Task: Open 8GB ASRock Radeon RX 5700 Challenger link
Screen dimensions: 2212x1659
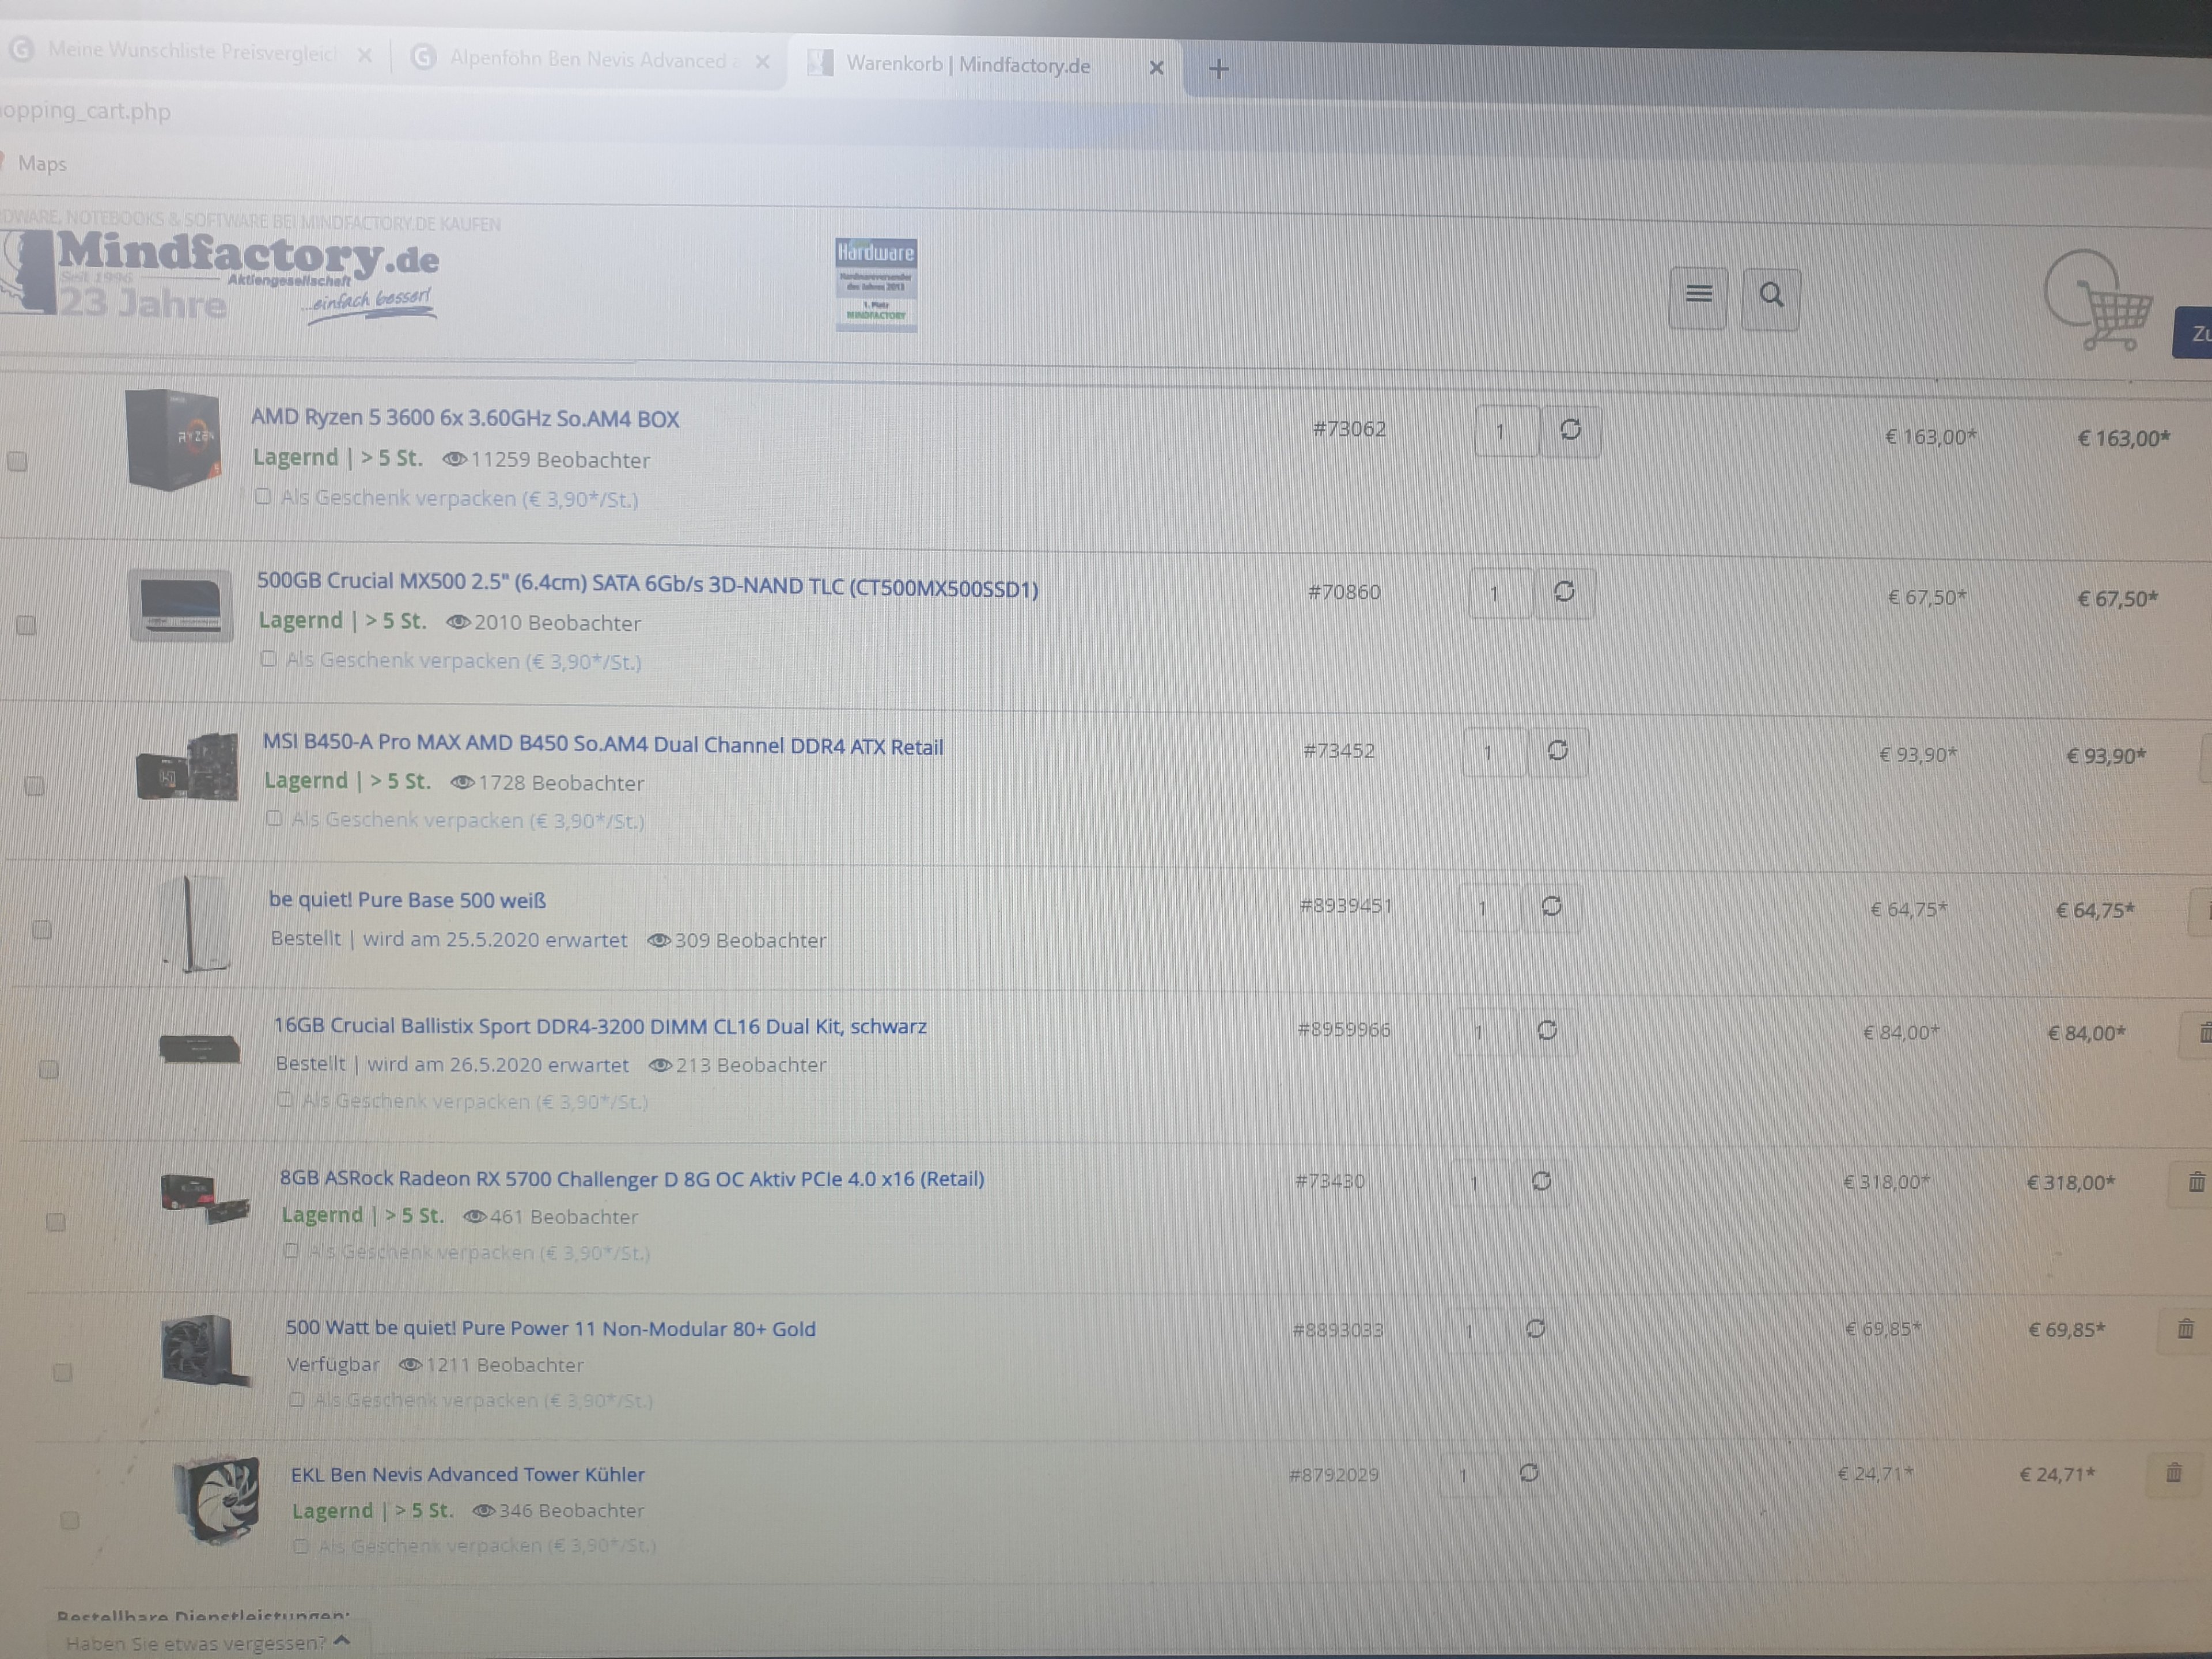Action: 632,1179
